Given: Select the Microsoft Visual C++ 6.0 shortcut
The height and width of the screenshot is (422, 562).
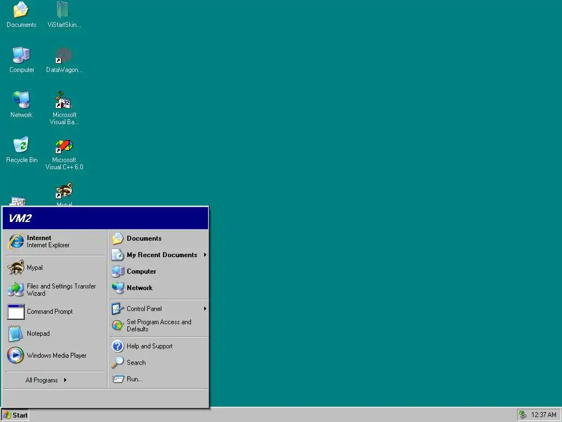Looking at the screenshot, I should [64, 154].
